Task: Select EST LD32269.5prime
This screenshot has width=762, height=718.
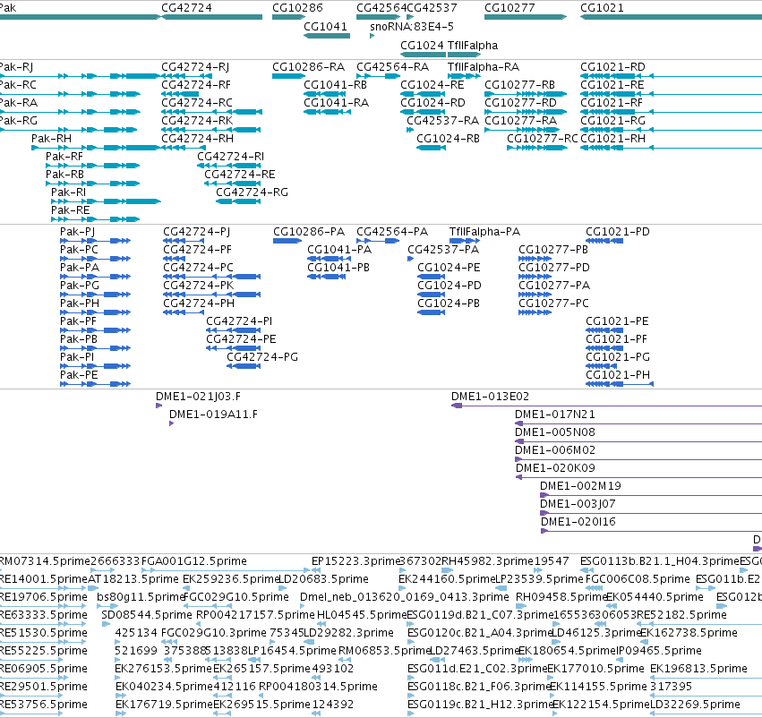Action: (706, 714)
